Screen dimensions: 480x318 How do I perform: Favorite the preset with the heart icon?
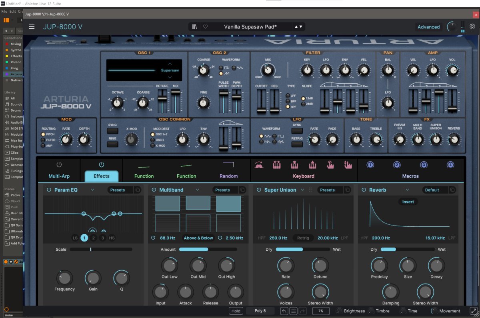point(205,27)
